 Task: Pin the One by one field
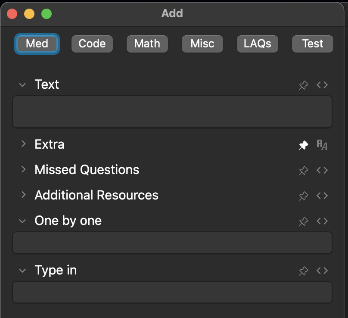coord(304,221)
